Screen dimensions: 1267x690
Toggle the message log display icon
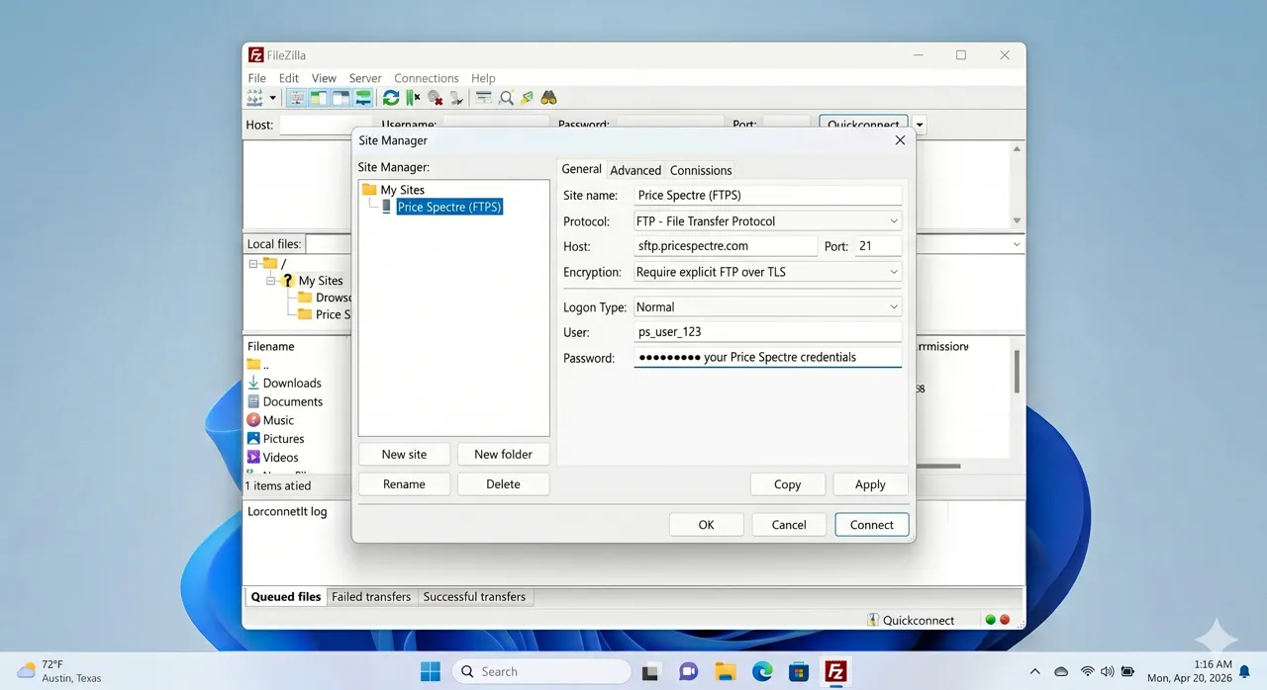coord(296,97)
